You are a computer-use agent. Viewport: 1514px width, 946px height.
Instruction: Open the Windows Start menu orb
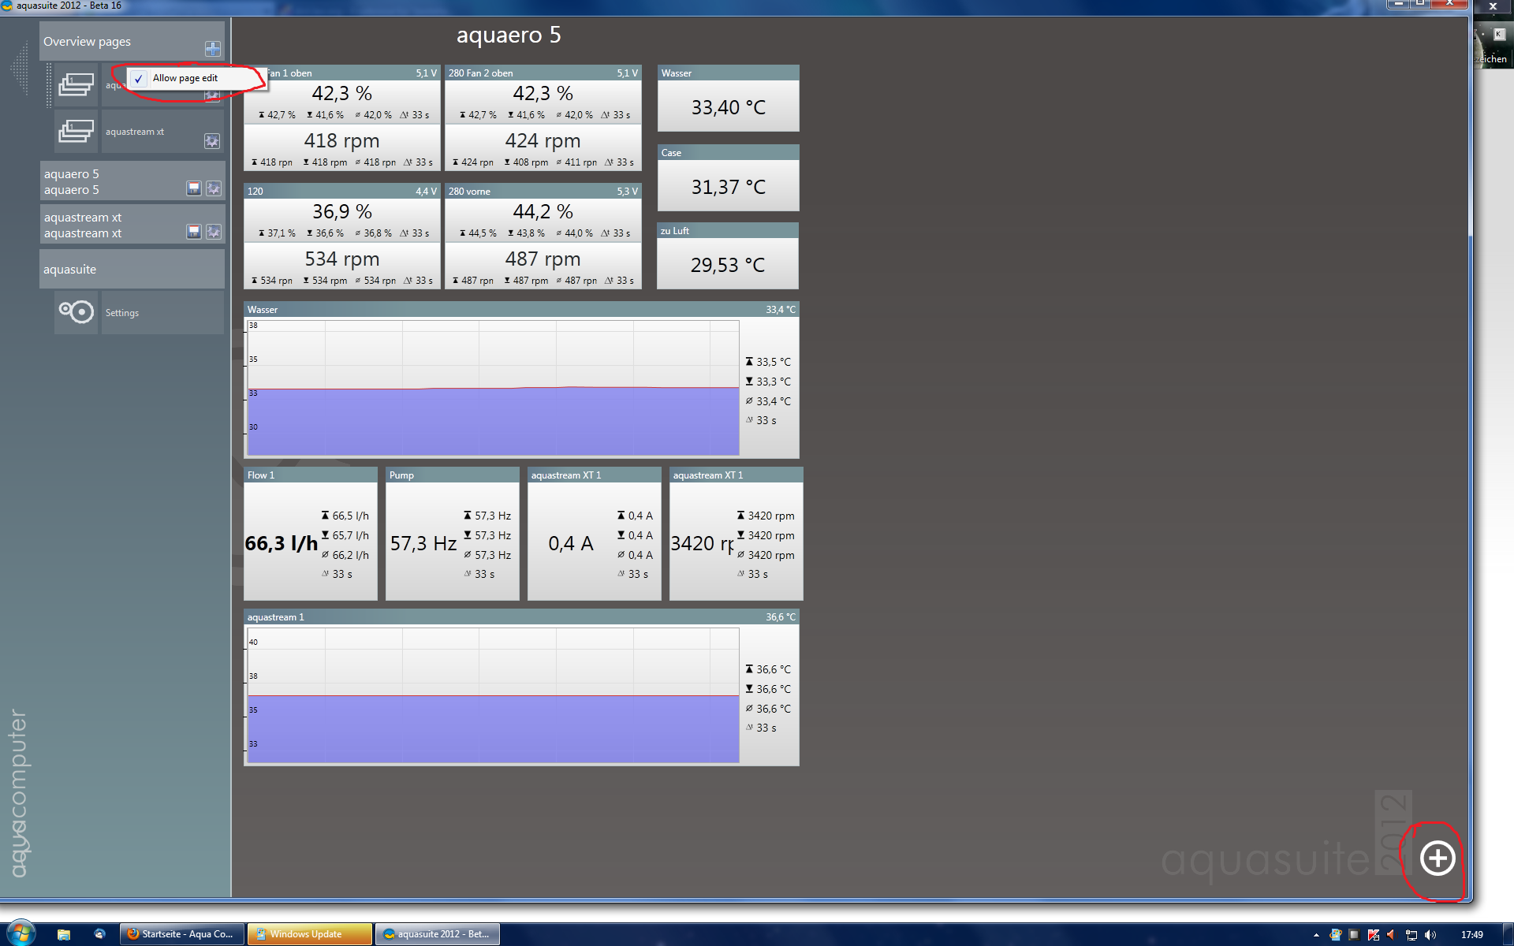[x=21, y=933]
